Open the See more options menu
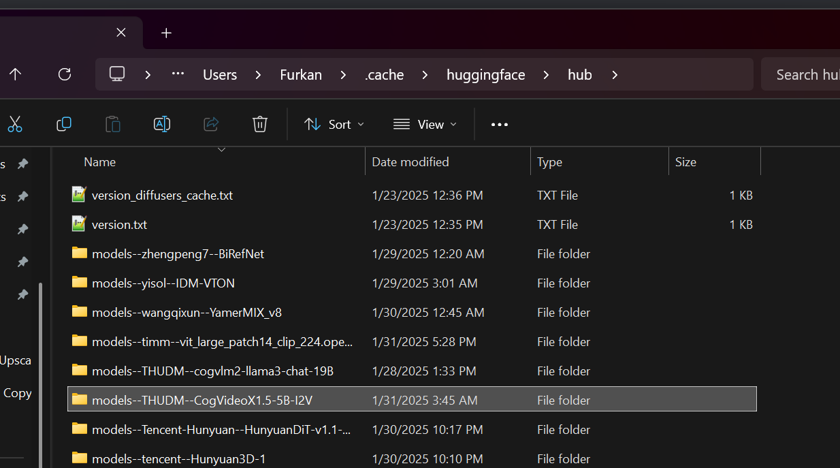The width and height of the screenshot is (840, 468). 500,125
